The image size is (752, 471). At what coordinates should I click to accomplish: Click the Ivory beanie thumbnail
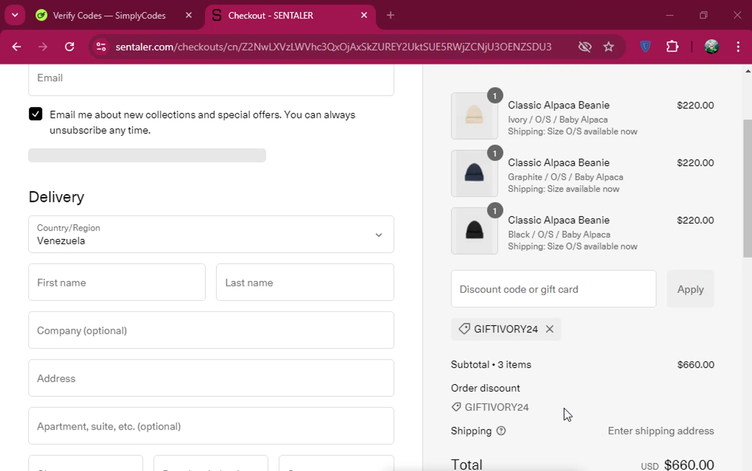point(474,116)
